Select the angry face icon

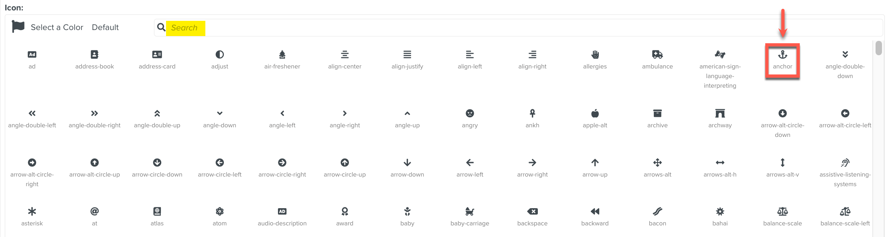[470, 114]
